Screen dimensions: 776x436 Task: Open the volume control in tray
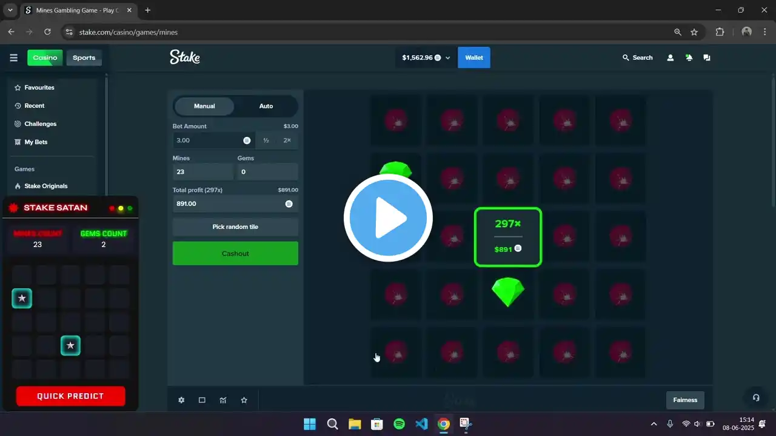697,424
